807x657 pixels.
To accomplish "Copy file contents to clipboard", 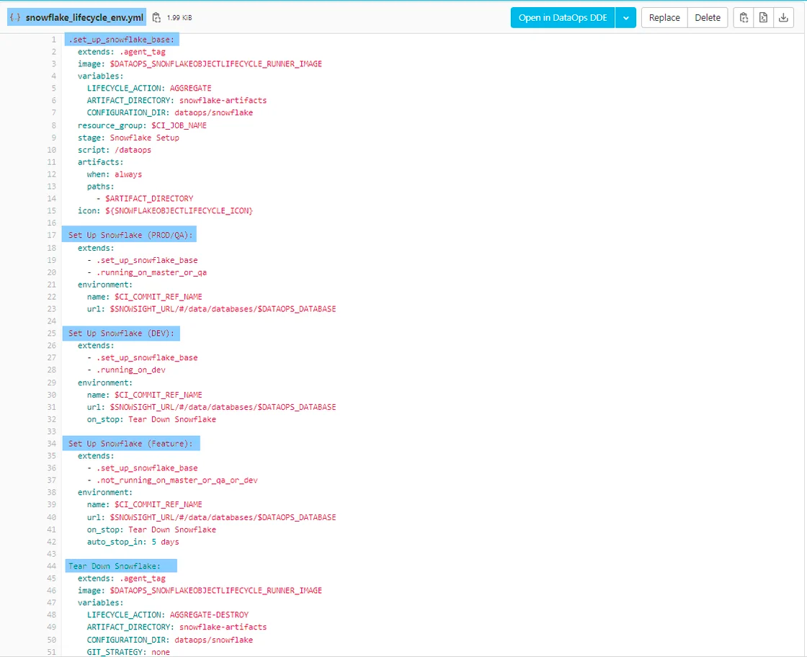I will point(744,17).
